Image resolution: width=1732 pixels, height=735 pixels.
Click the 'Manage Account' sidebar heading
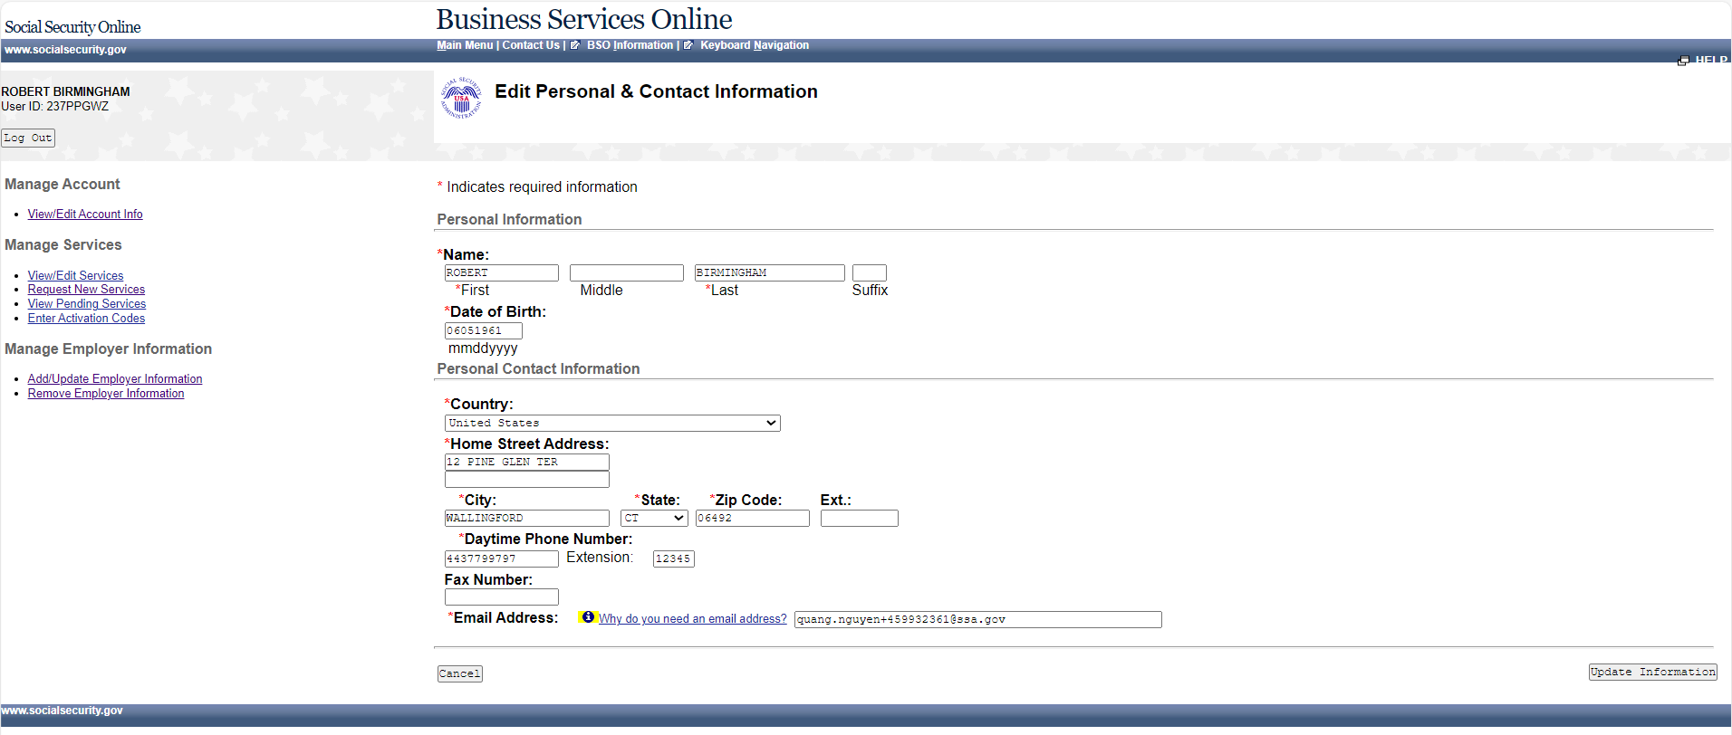coord(62,184)
